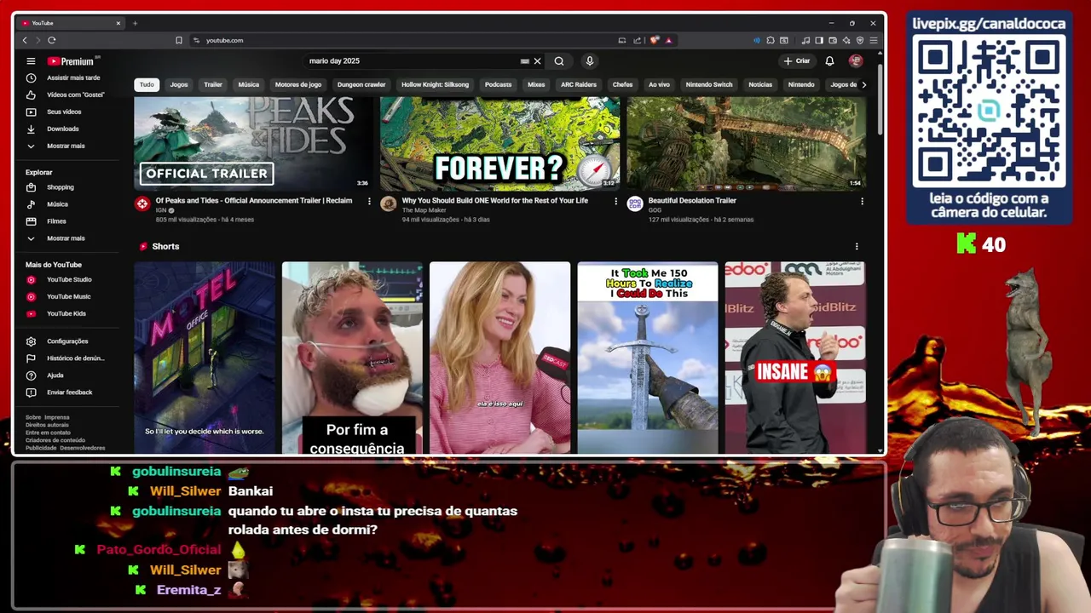Select the Música filter chip
Screen dimensions: 1091x613
point(249,84)
